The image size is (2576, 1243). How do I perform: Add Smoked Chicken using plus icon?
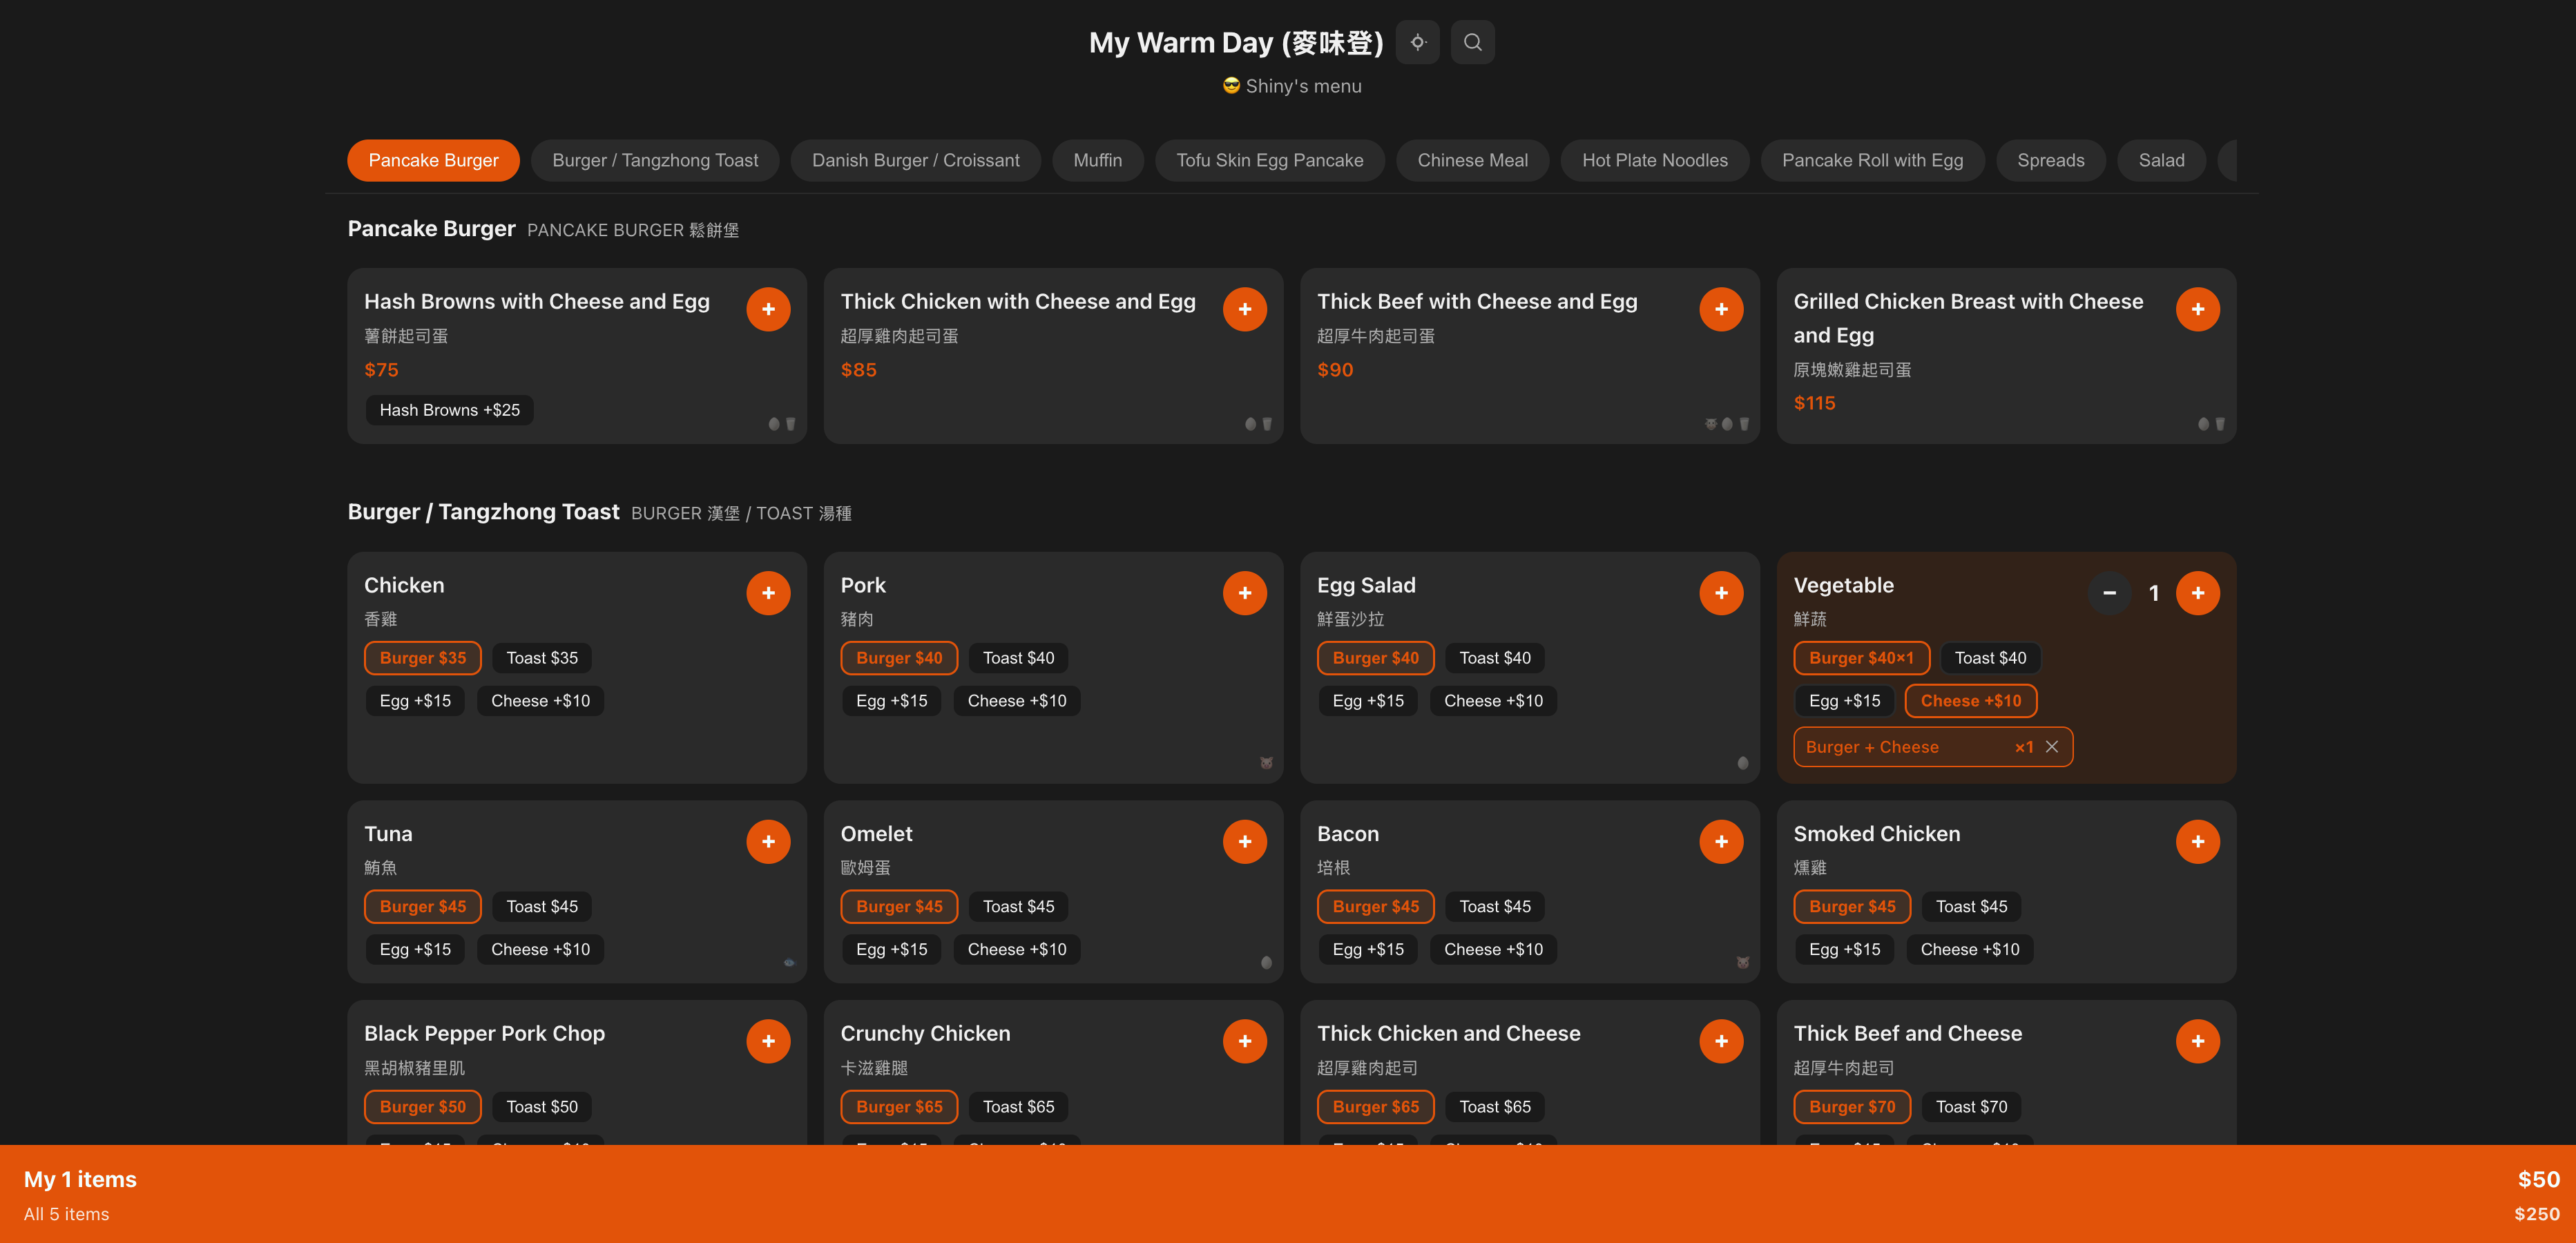tap(2197, 841)
